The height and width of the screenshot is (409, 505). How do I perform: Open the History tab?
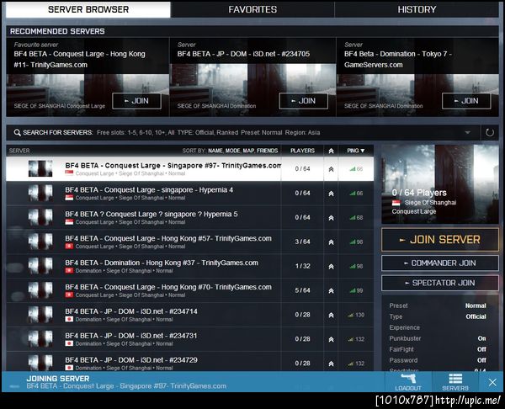point(417,9)
